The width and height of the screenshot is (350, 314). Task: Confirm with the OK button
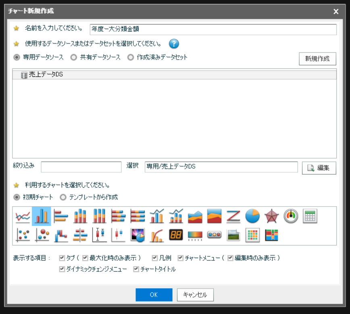(x=154, y=295)
